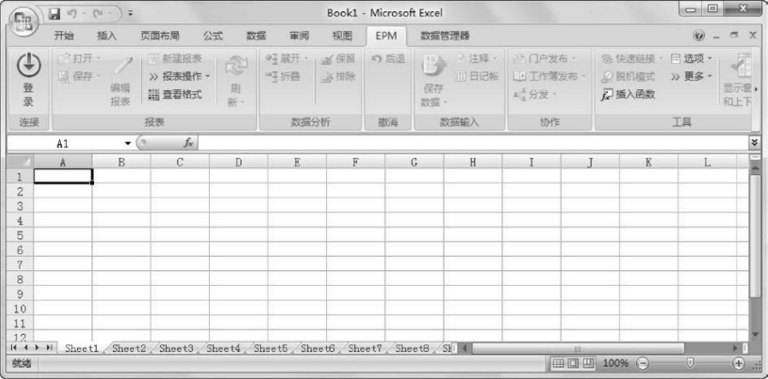Click the 分发 (Distribute) button

535,95
